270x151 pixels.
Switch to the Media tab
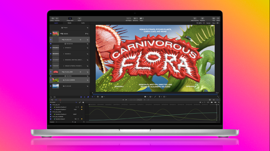coord(69,23)
